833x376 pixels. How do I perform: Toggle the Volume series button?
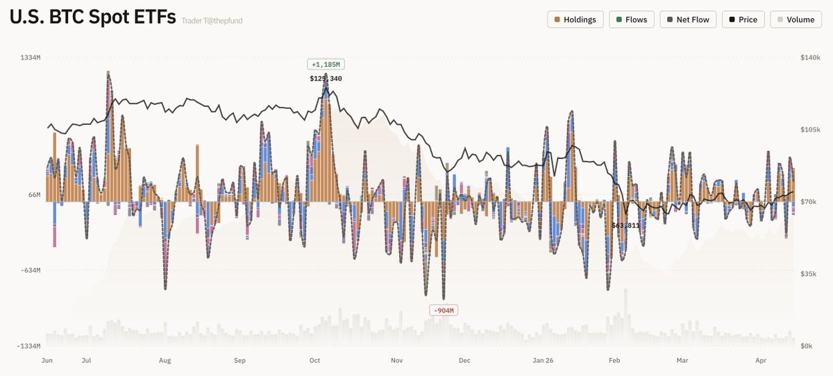click(x=795, y=19)
